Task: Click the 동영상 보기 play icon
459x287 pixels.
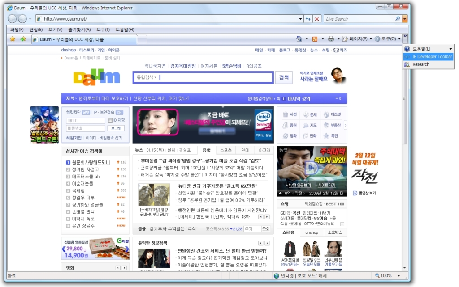Action: [x=355, y=193]
